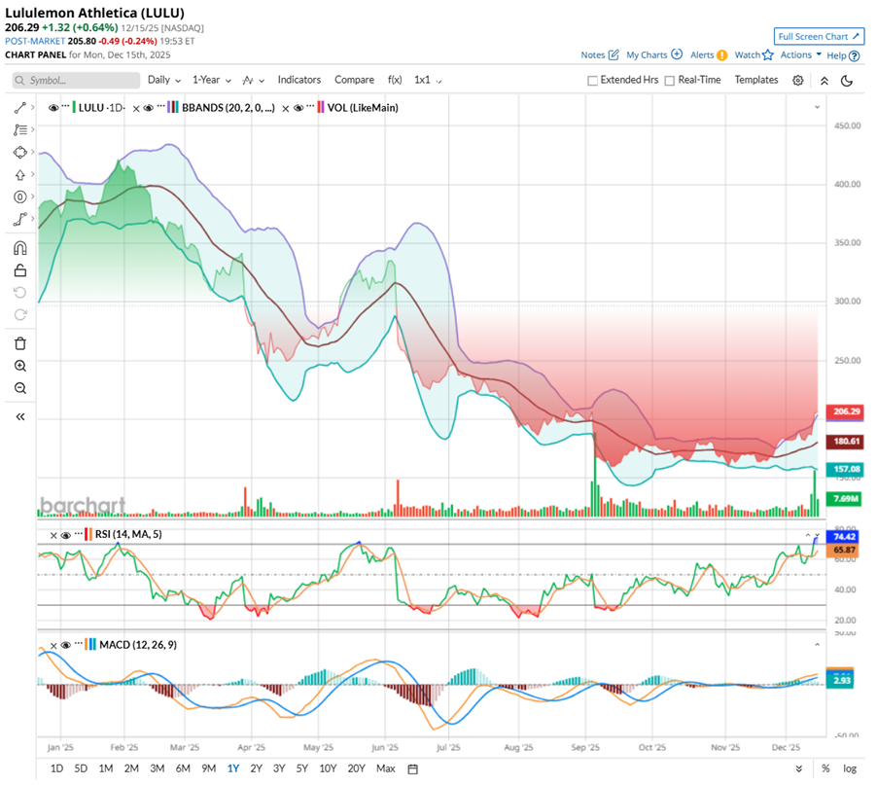Select the 1D time range

(57, 768)
